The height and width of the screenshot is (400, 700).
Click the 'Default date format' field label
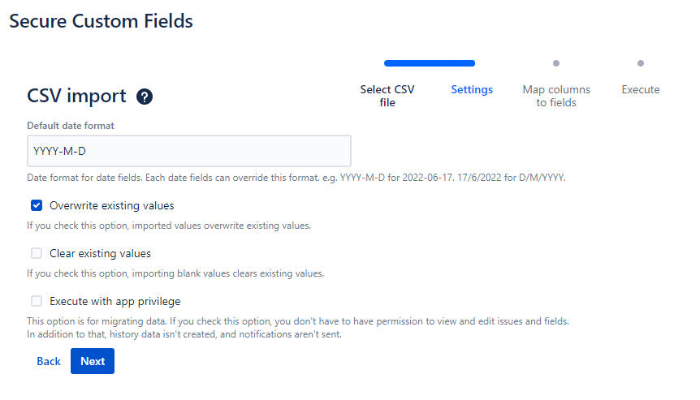click(71, 126)
